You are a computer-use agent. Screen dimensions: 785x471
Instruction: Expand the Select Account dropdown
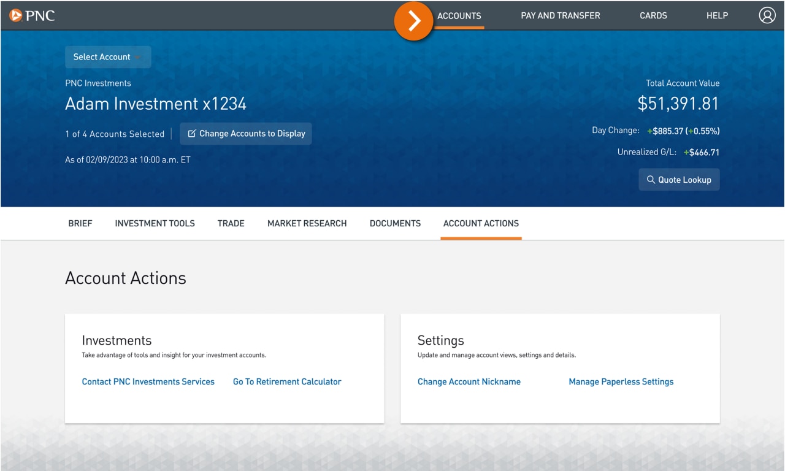[x=108, y=56]
